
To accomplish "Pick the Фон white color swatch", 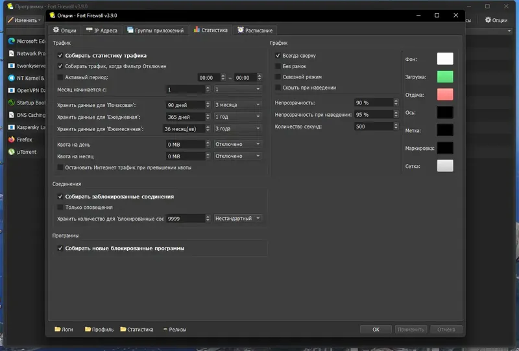I will click(x=445, y=58).
